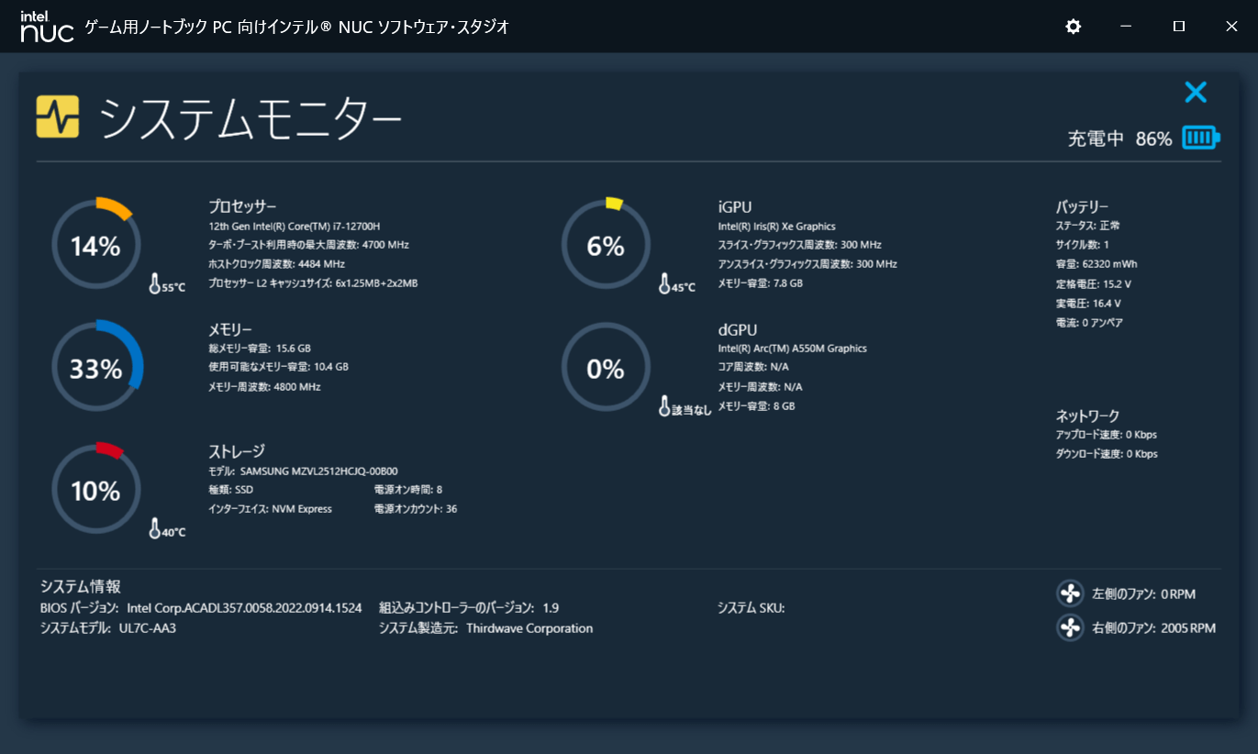
Task: Click the Intel Iris Xe Graphics text
Action: tap(776, 227)
